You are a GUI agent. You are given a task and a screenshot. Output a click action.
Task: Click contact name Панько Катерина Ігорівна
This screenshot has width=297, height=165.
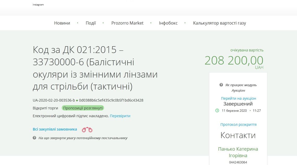coord(238,152)
